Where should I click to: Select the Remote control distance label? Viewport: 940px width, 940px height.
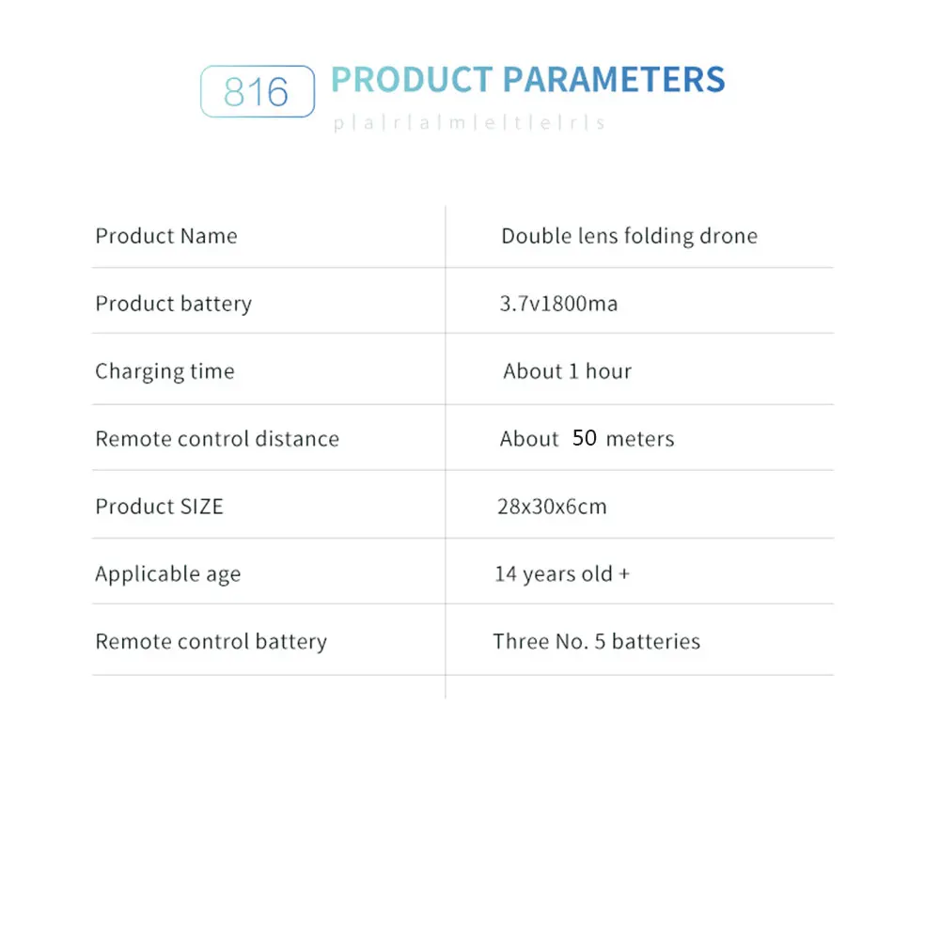tap(217, 439)
